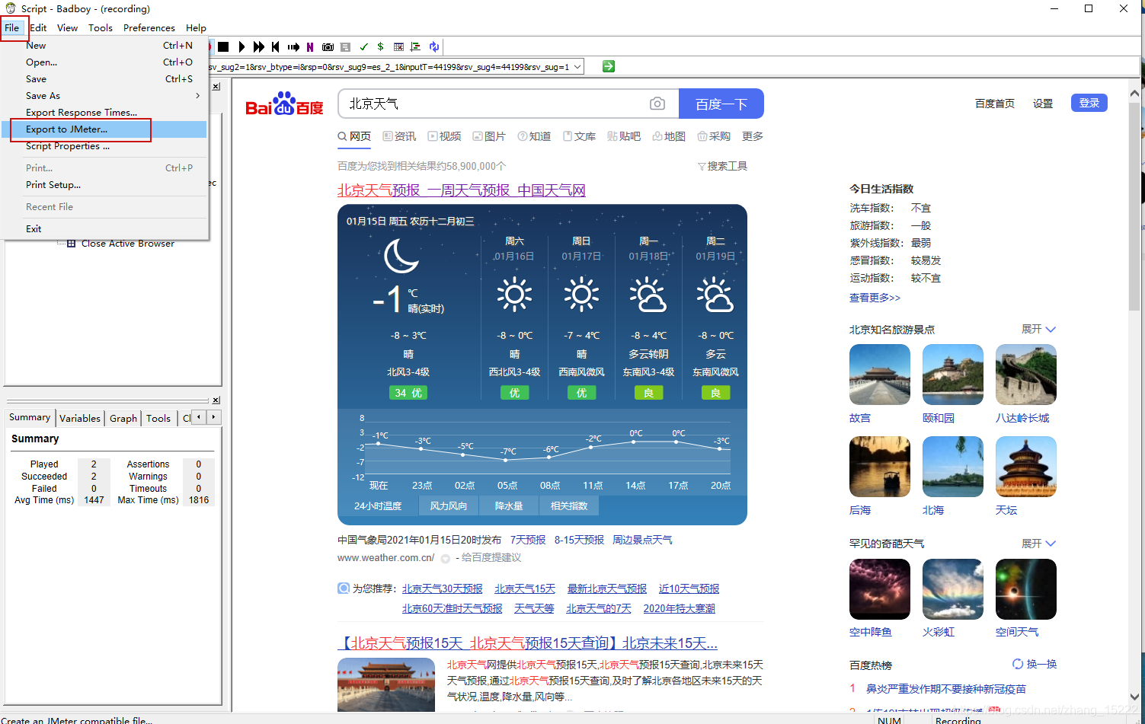Open the Edit menu
This screenshot has height=724, width=1145.
38,27
